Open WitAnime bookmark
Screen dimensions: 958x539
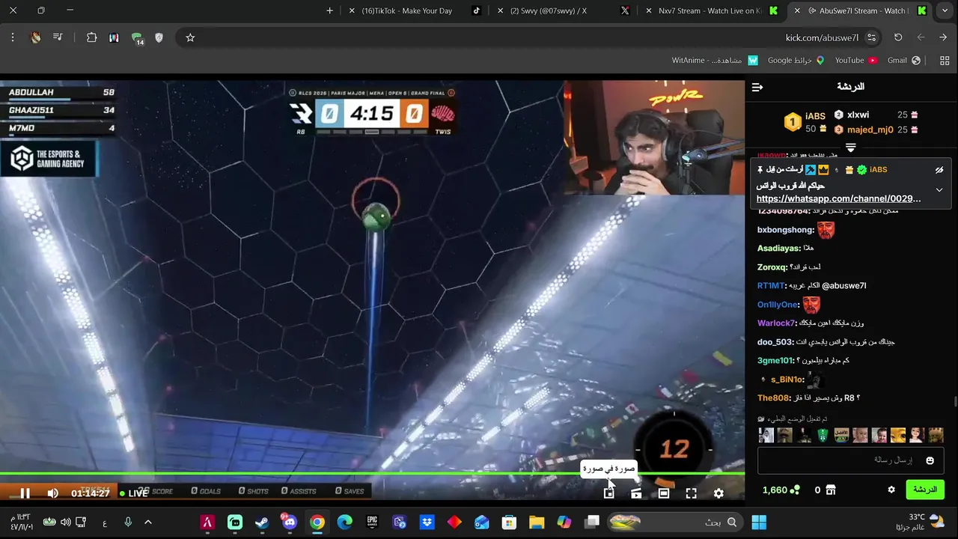[715, 60]
